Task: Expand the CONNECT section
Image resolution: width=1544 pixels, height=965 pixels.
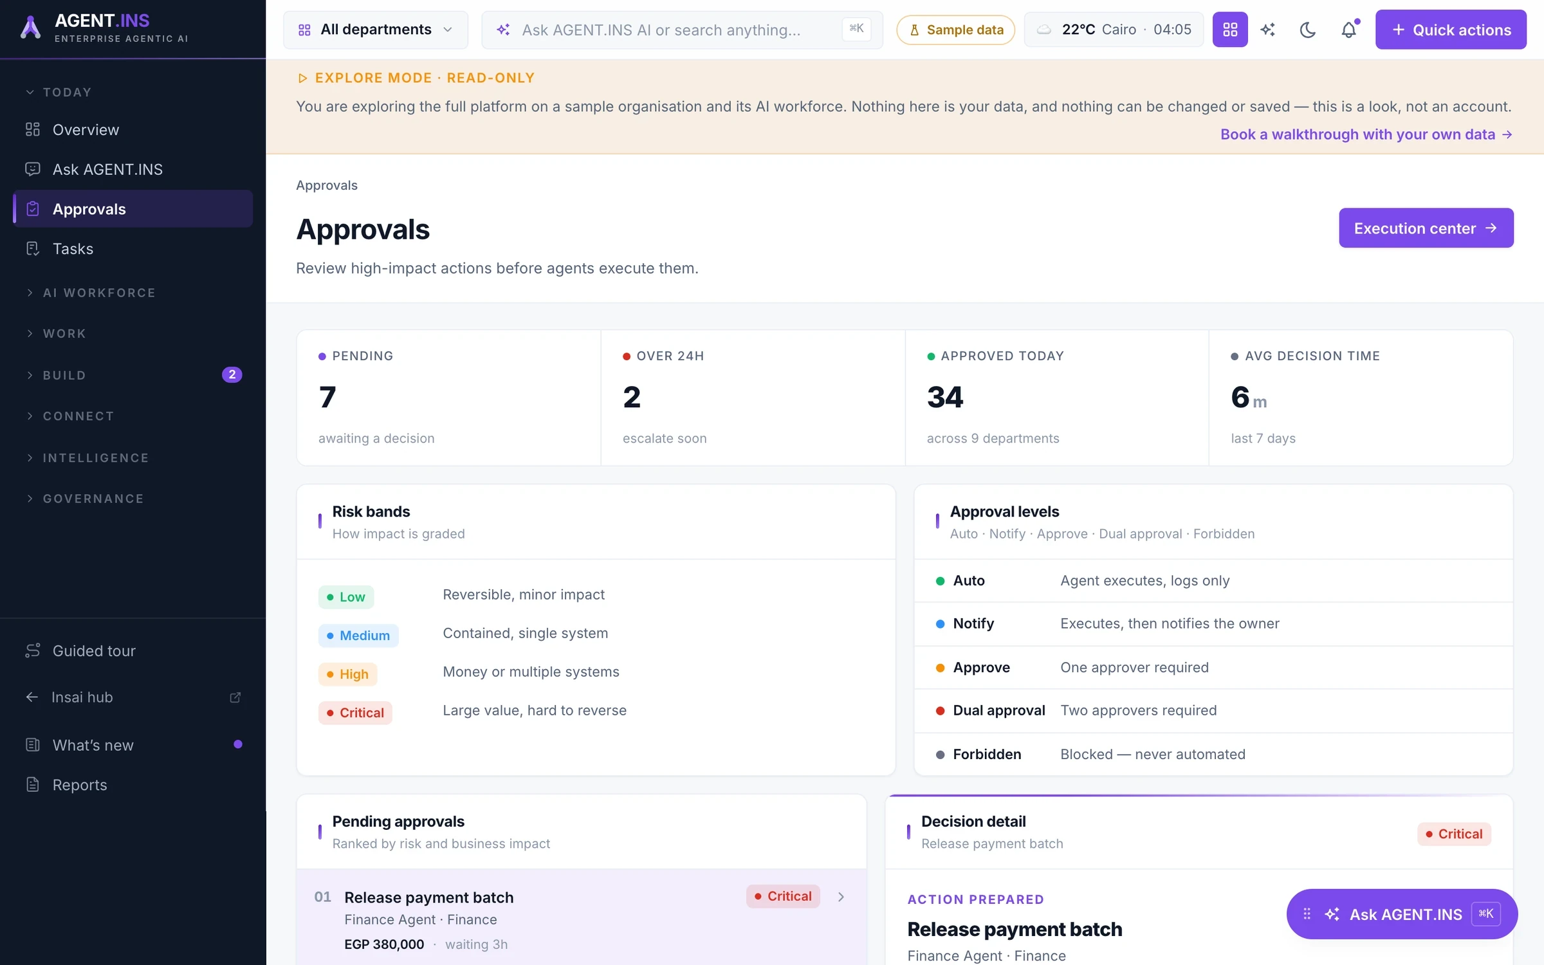Action: (70, 416)
